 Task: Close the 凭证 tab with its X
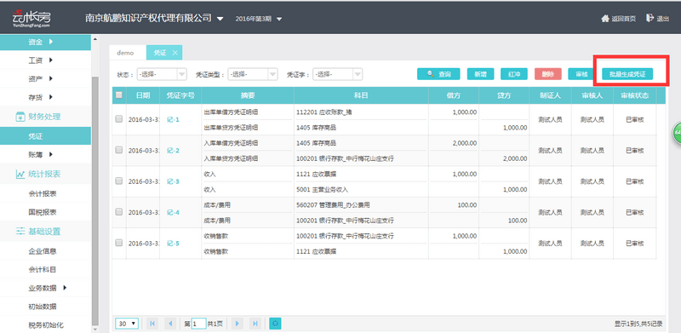click(175, 53)
